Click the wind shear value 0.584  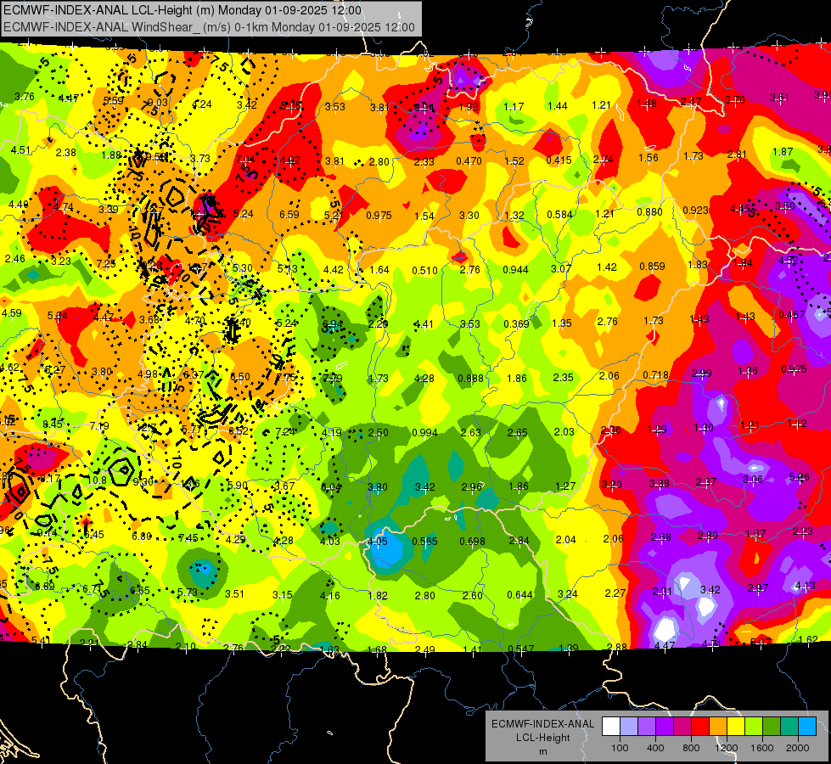pyautogui.click(x=559, y=214)
